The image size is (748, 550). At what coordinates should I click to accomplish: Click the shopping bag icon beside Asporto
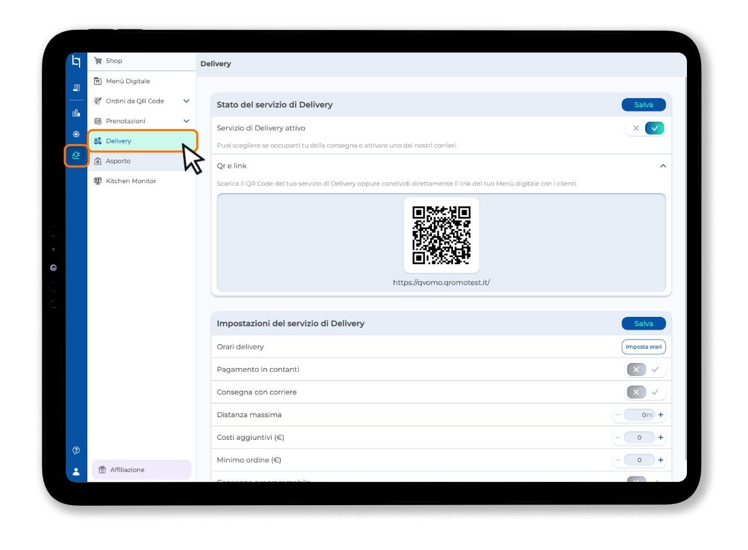point(98,161)
